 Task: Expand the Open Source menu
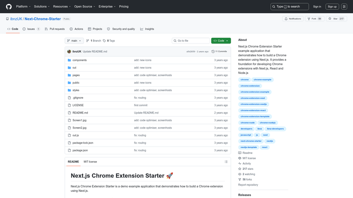[x=84, y=7]
